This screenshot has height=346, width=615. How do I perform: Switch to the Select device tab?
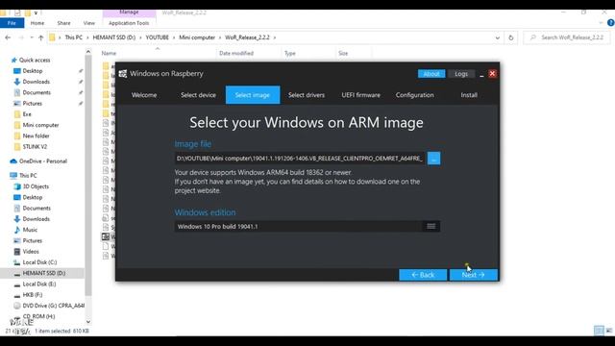click(x=199, y=95)
